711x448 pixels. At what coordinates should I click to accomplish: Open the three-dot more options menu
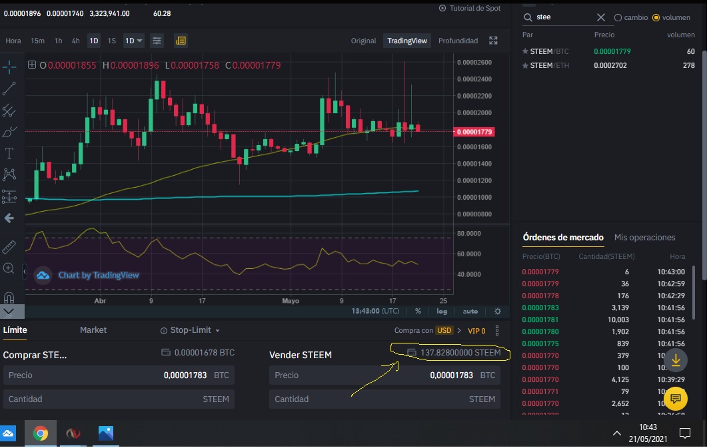(x=497, y=331)
